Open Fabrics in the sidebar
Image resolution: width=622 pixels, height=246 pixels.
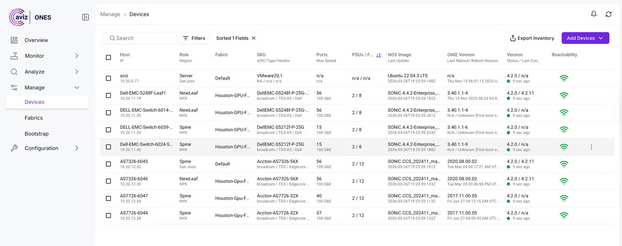click(x=34, y=118)
